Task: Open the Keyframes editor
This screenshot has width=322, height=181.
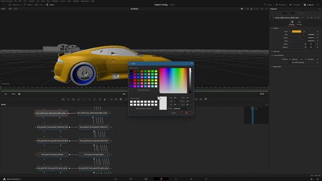Action: [281, 5]
